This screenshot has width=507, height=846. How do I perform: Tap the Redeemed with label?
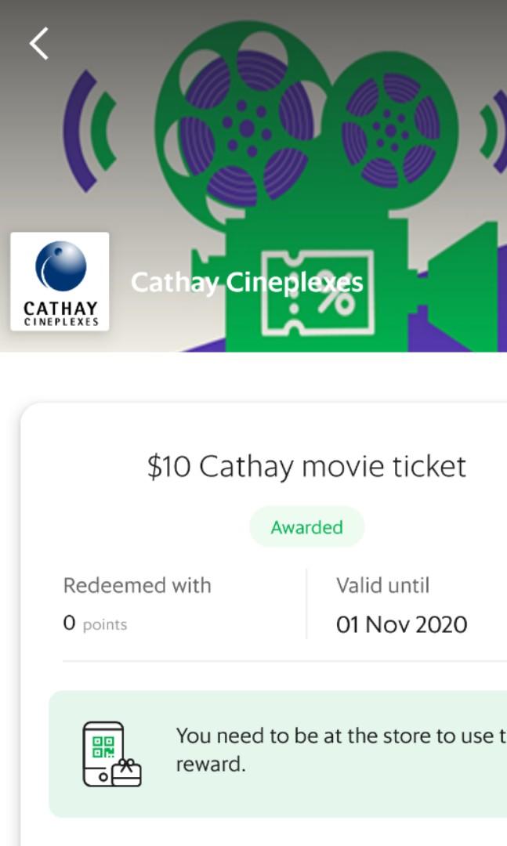pos(137,585)
